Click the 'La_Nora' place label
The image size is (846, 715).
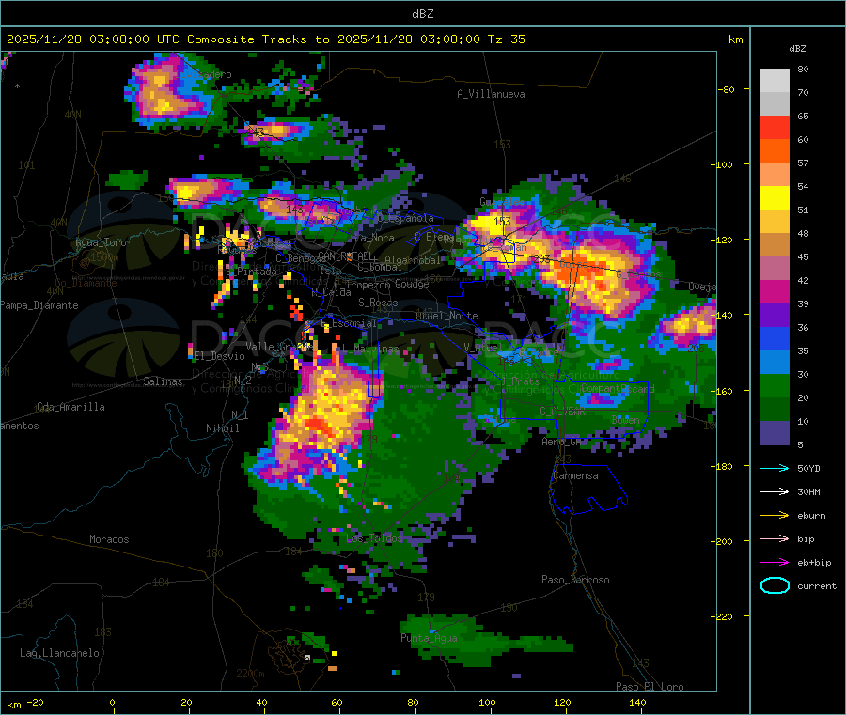point(374,238)
